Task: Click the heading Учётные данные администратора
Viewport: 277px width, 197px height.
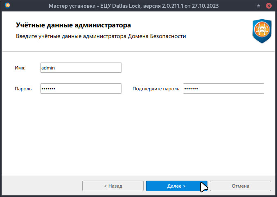Action: [73, 26]
